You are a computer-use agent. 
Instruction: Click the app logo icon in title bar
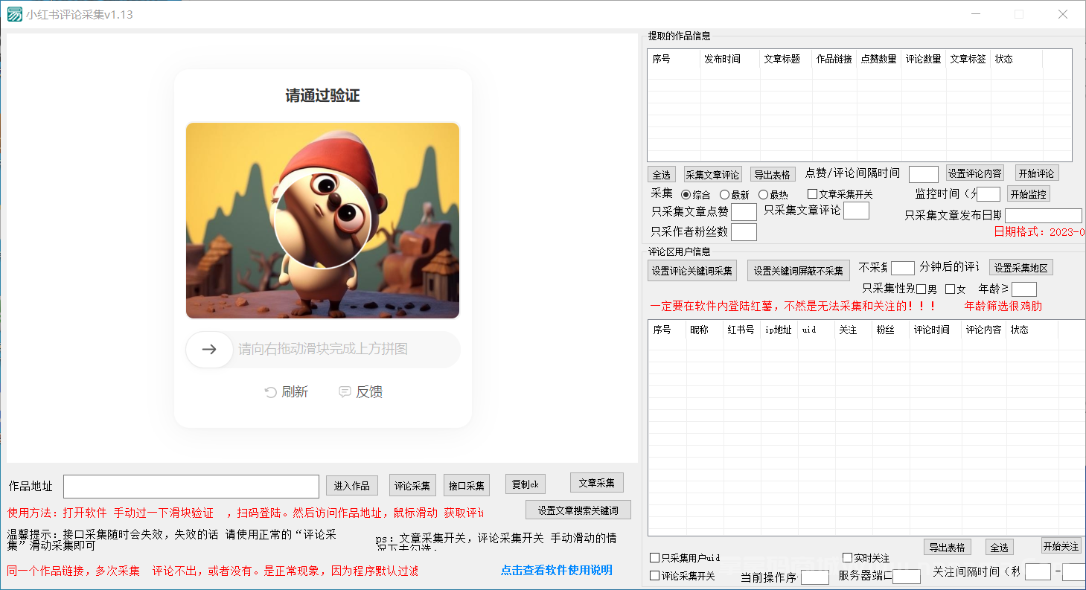tap(13, 14)
